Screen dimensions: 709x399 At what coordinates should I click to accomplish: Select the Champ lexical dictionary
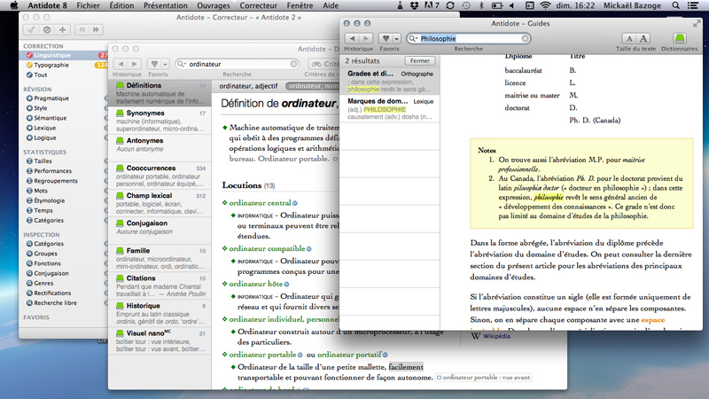click(160, 203)
